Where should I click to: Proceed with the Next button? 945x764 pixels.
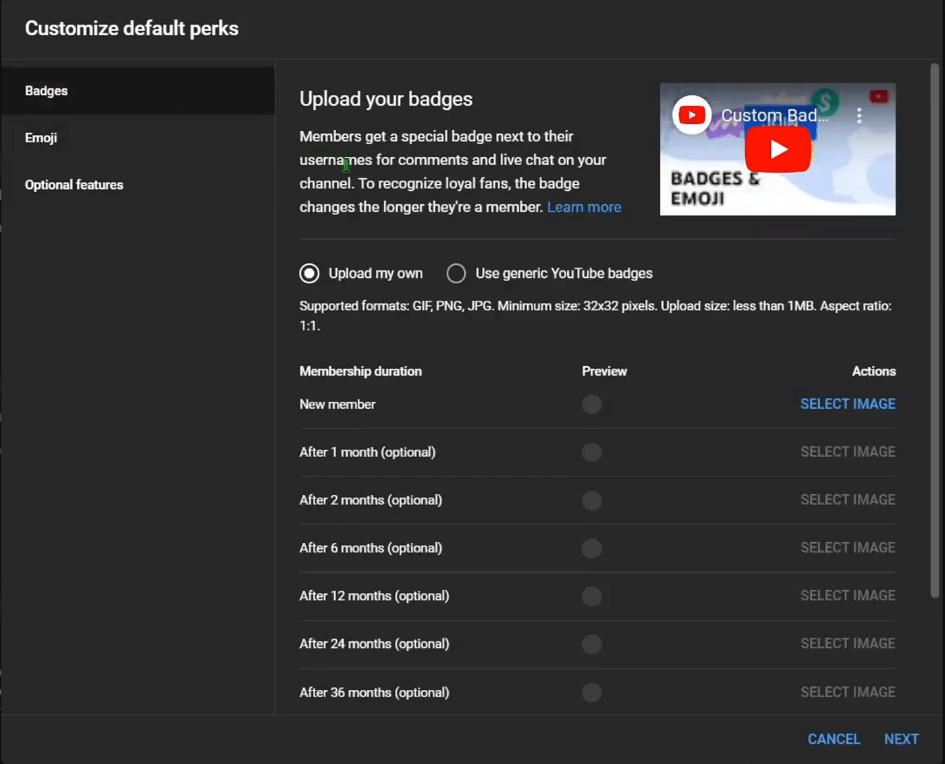click(901, 739)
